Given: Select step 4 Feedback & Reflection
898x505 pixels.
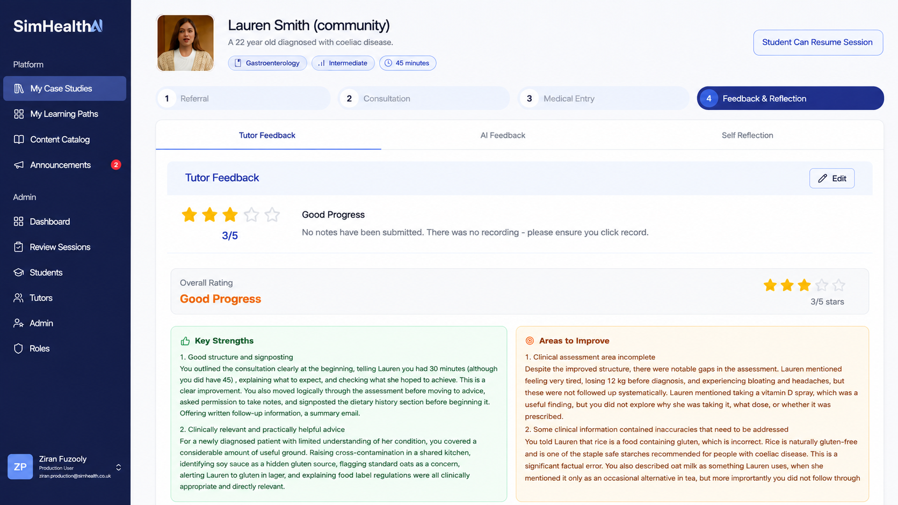Looking at the screenshot, I should tap(791, 98).
